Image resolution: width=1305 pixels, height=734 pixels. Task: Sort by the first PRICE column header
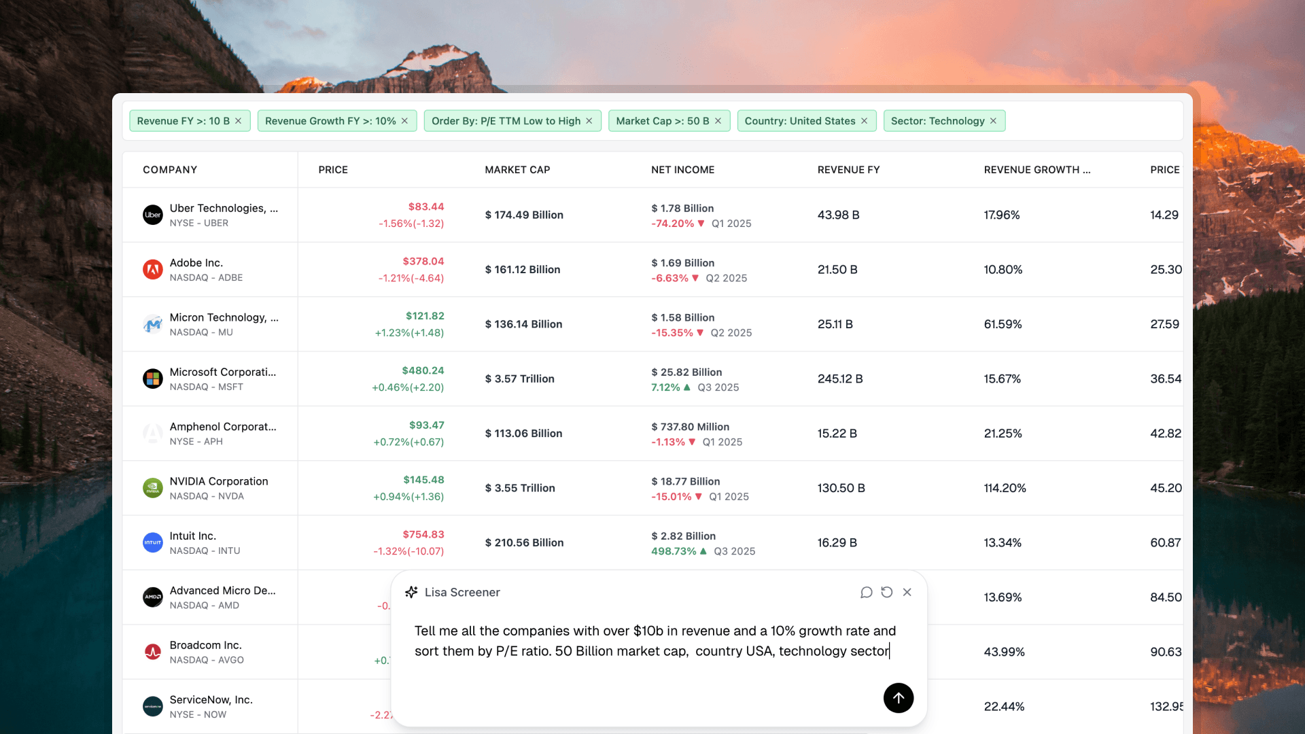(333, 170)
